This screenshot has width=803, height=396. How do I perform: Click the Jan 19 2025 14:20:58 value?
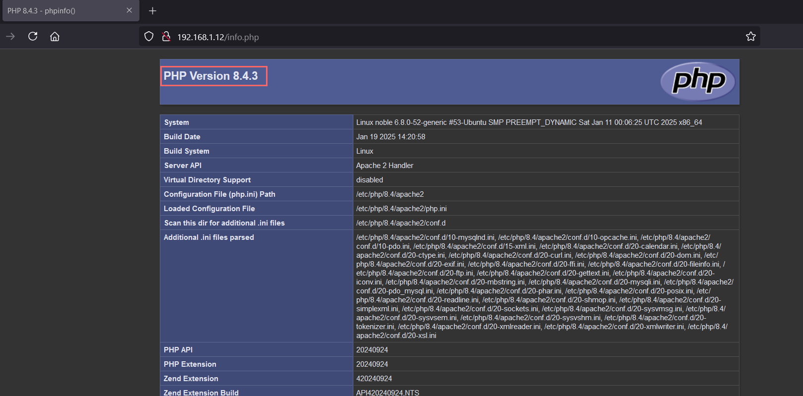[391, 137]
